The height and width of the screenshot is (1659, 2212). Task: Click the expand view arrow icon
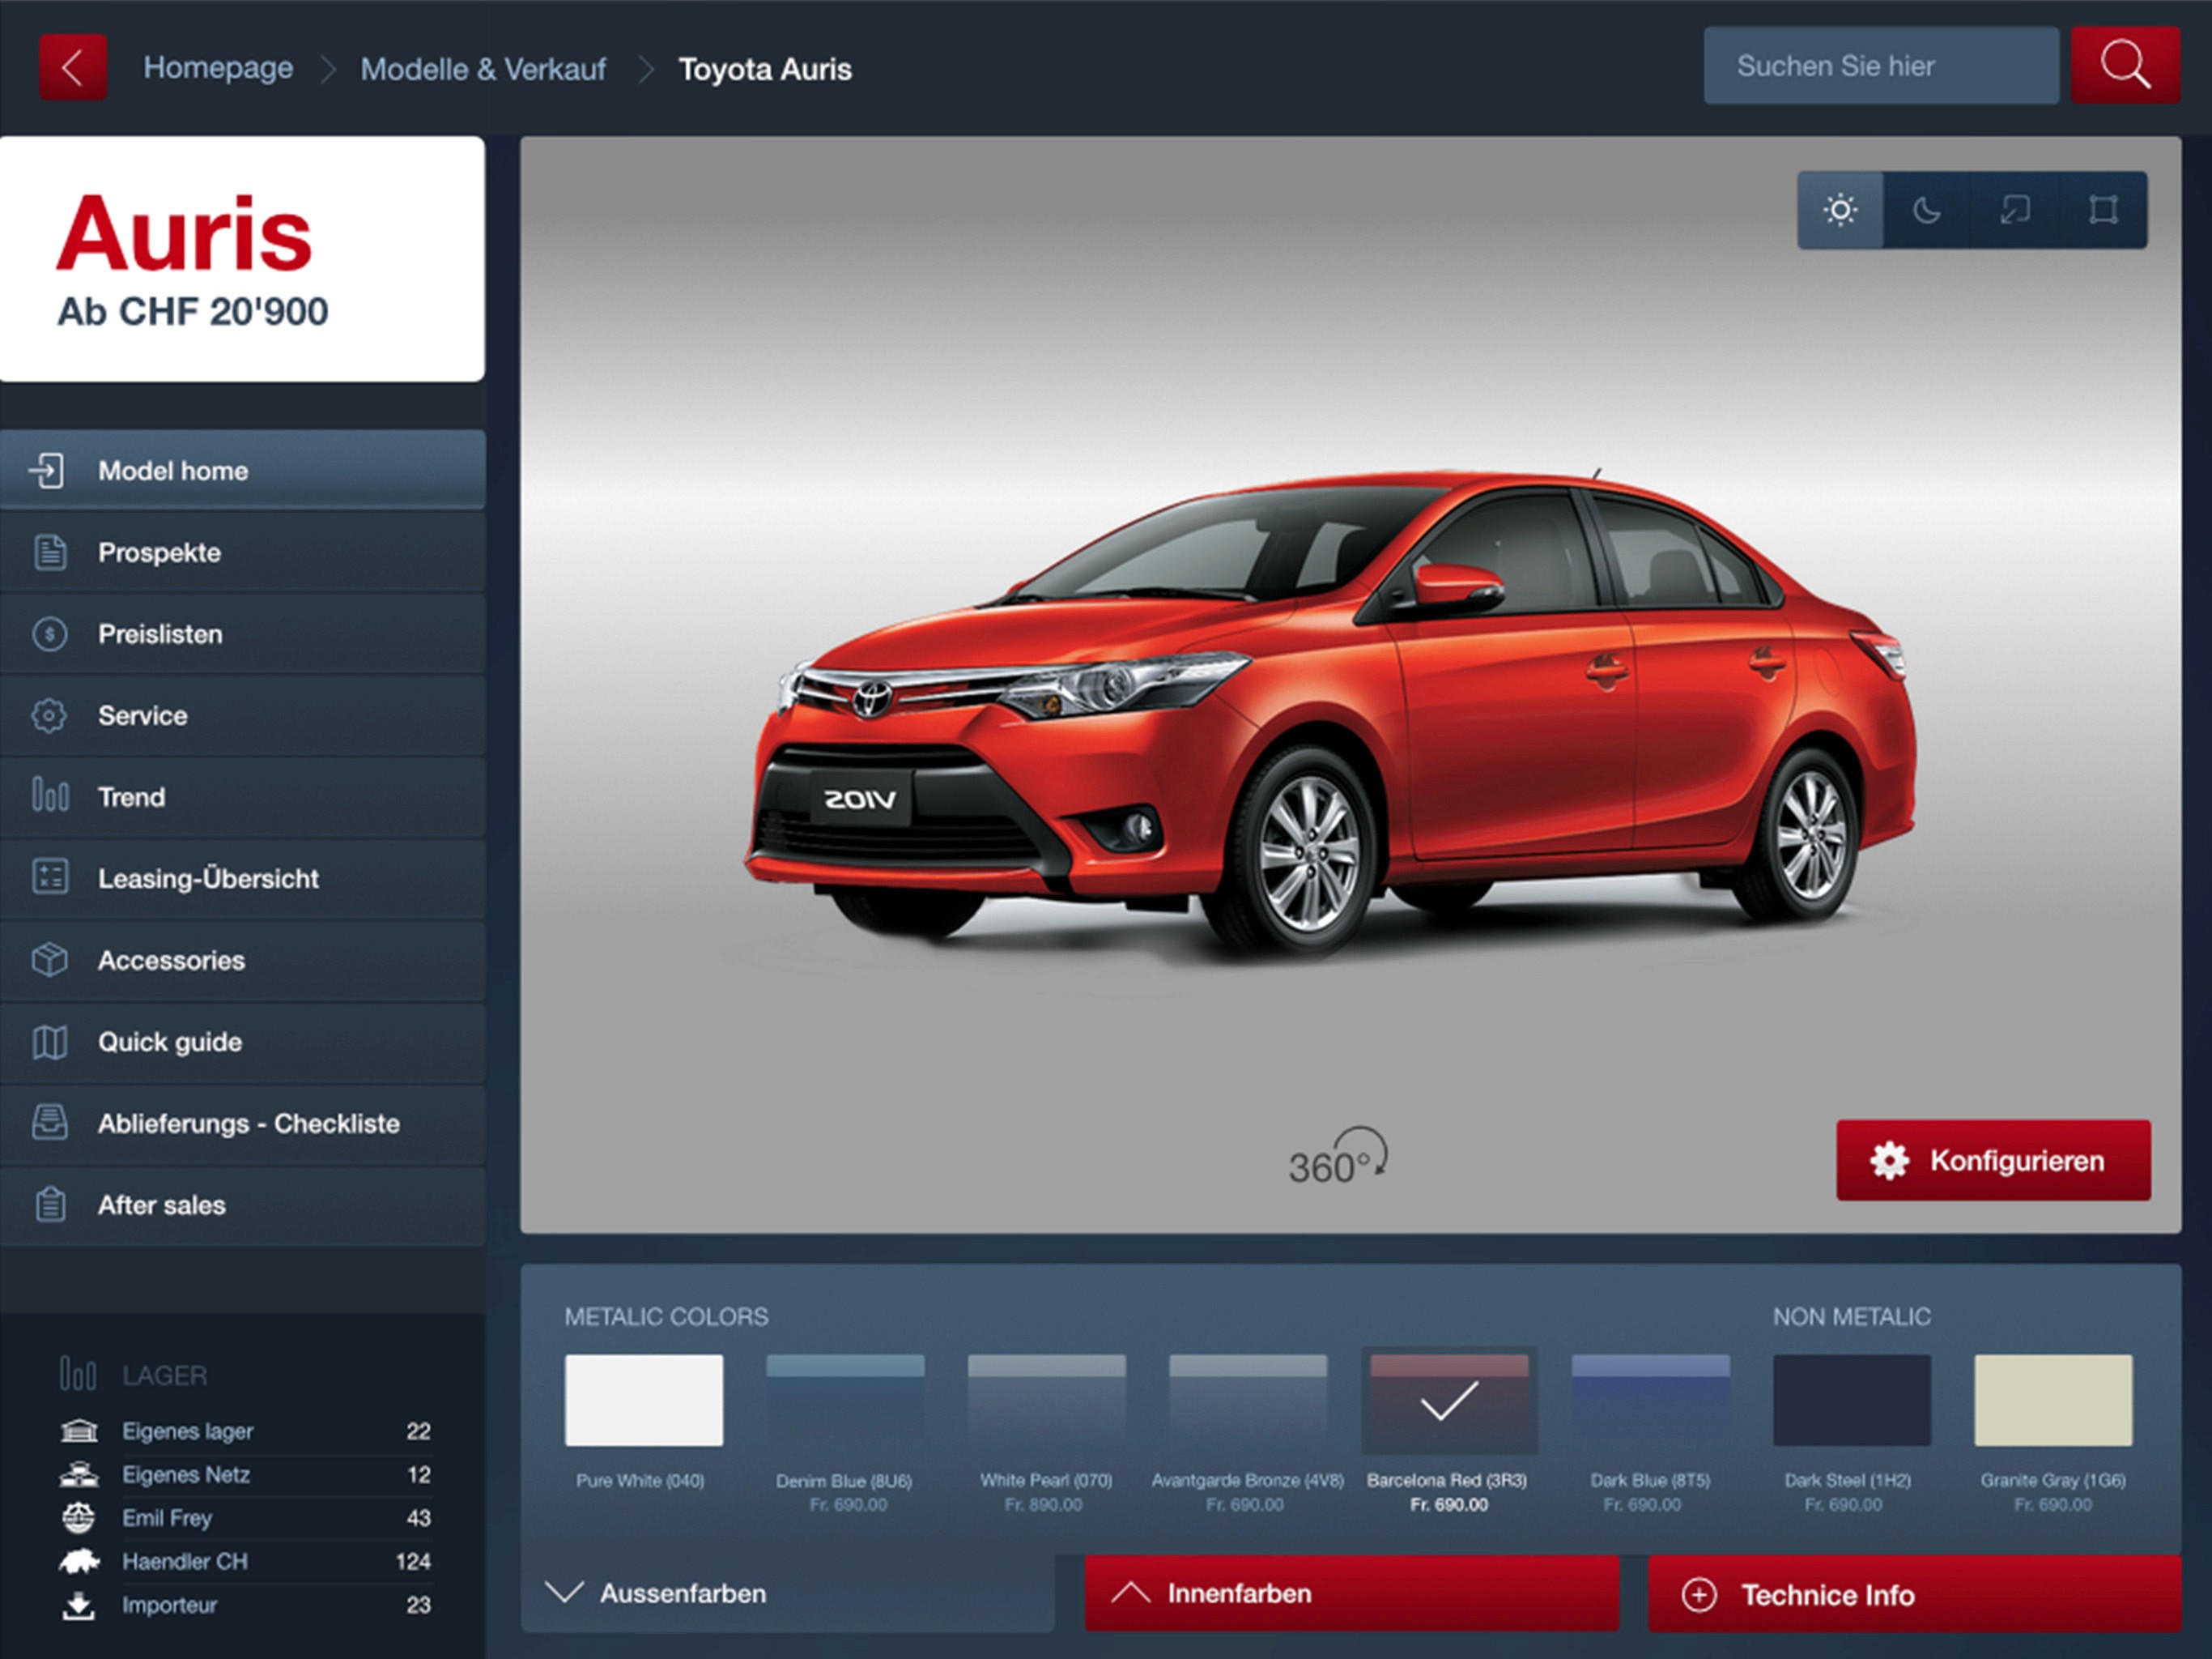point(2015,210)
